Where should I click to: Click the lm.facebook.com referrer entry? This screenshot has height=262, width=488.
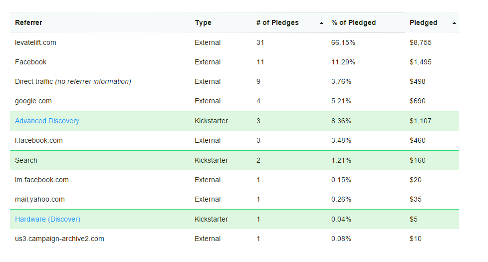click(42, 180)
